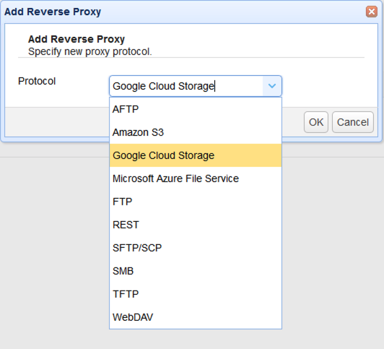
Task: Click the Protocol text input field
Action: tap(186, 86)
